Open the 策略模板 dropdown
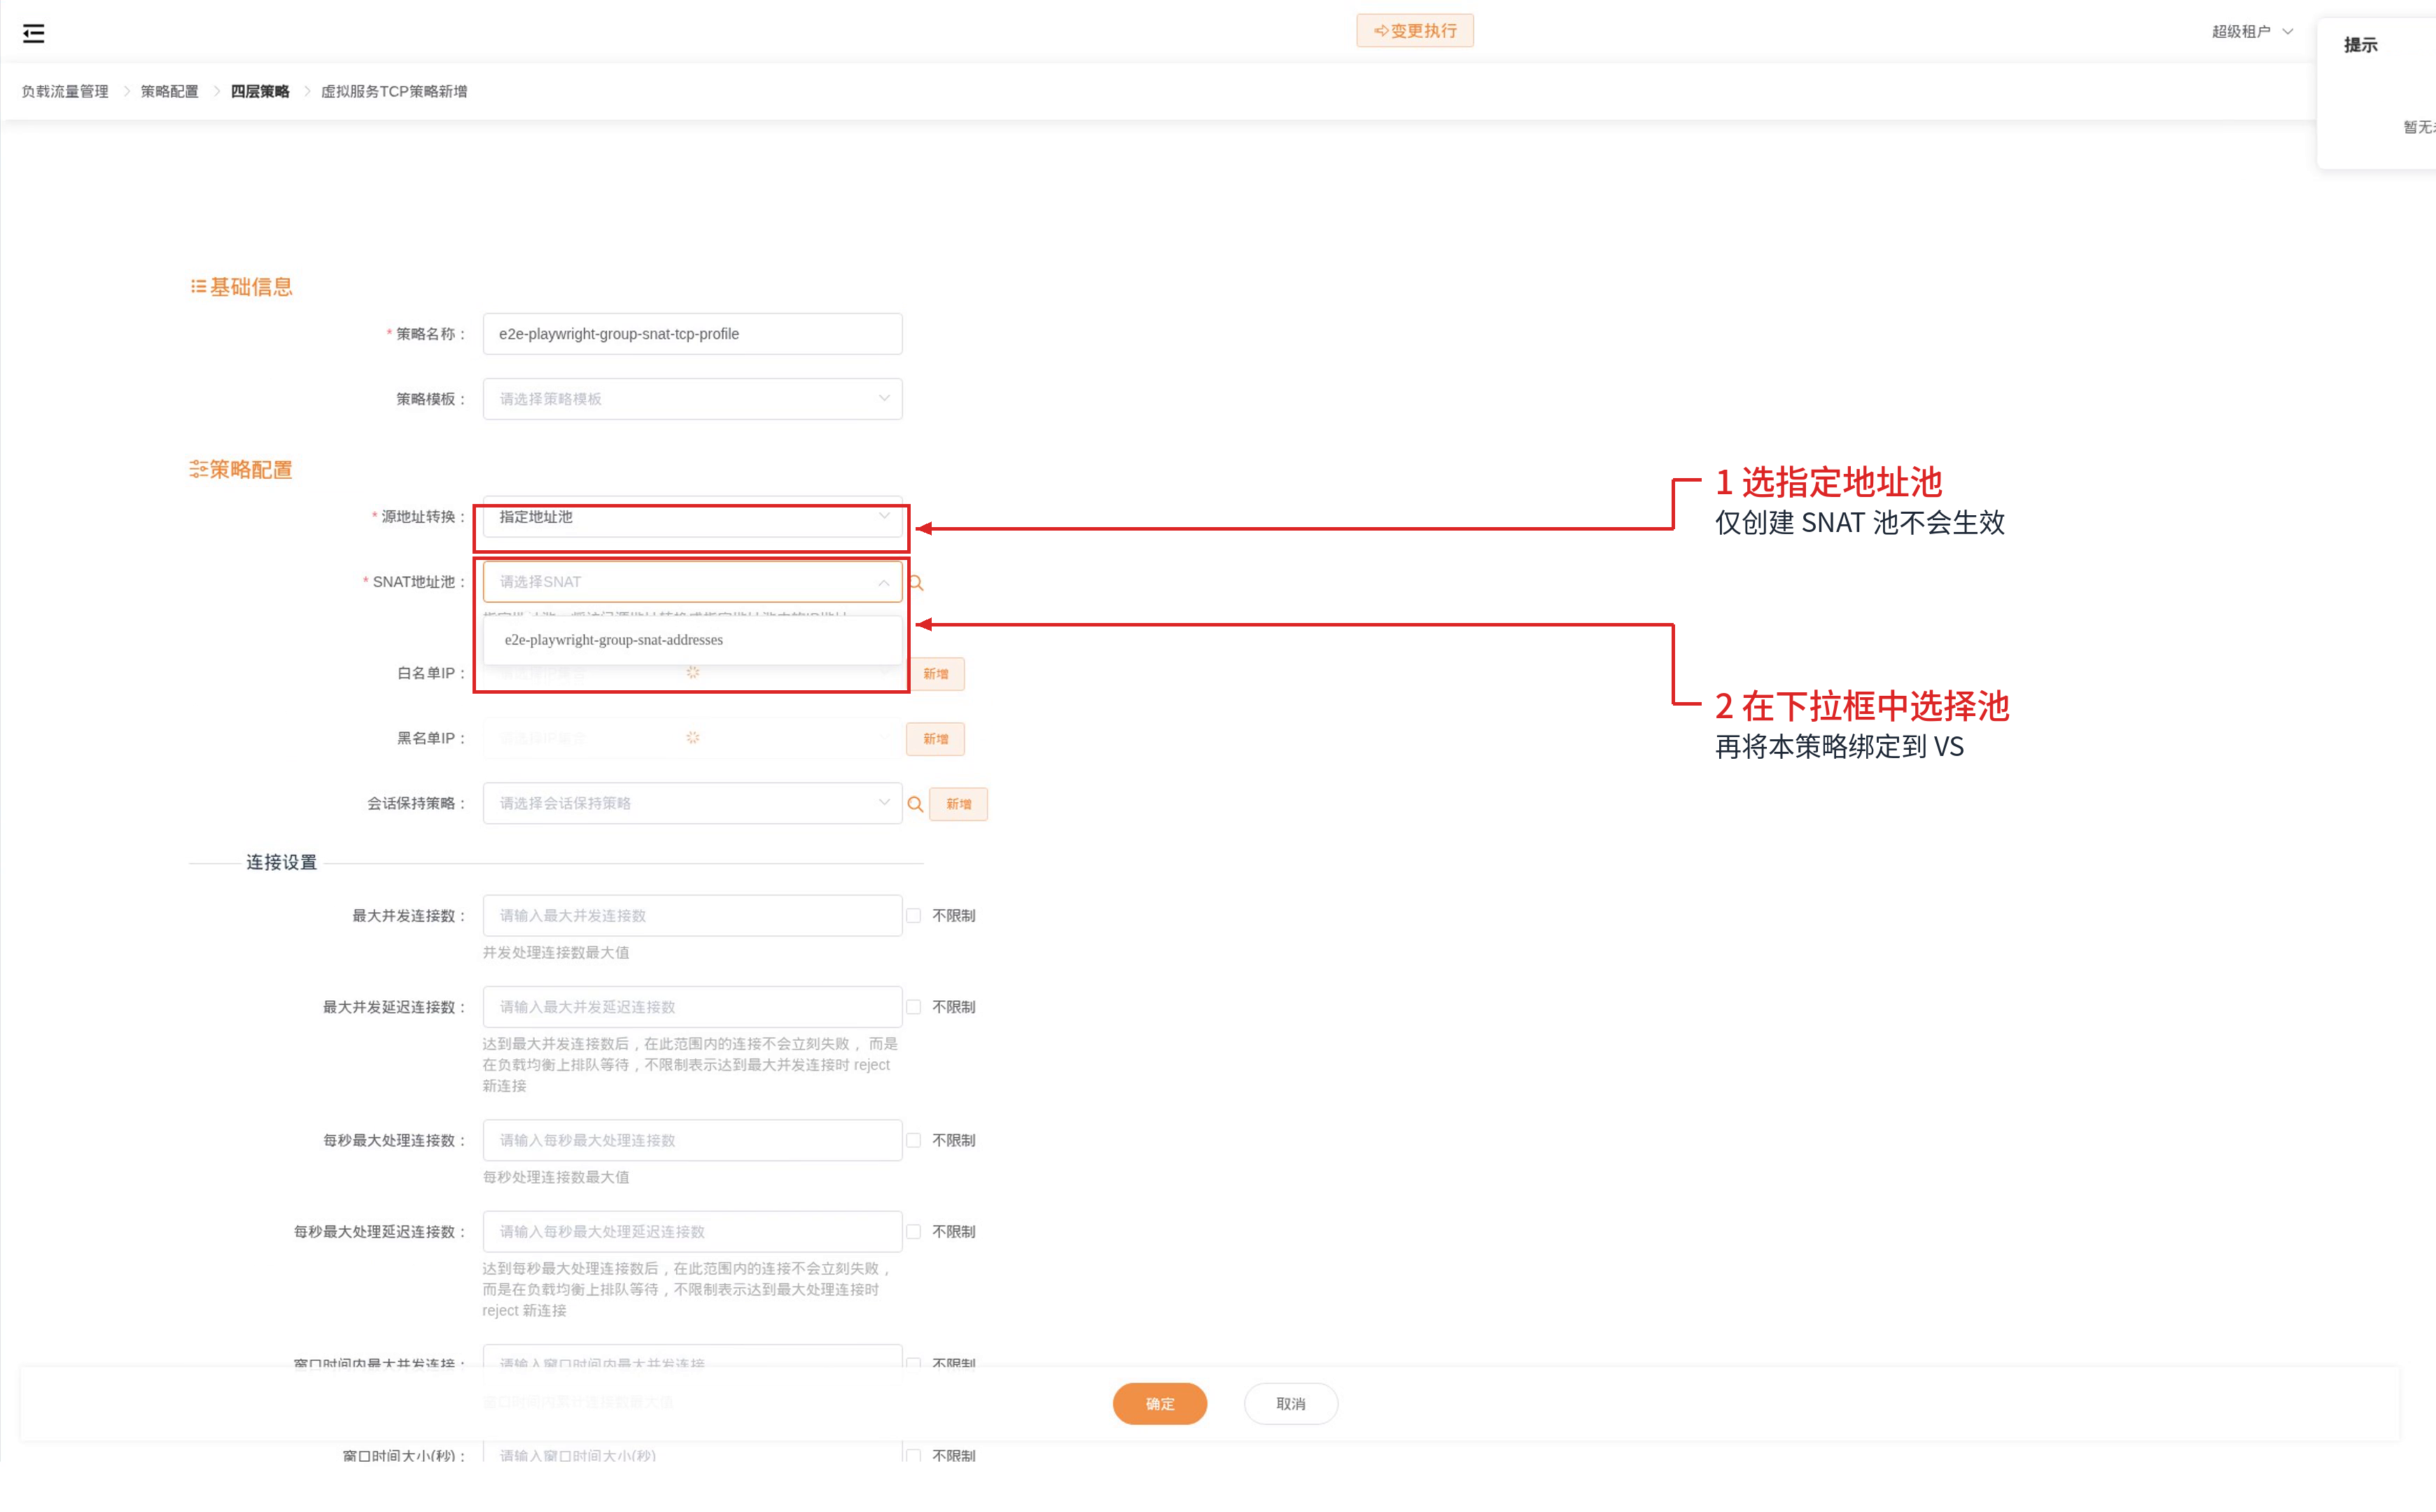2436x1512 pixels. pyautogui.click(x=692, y=399)
